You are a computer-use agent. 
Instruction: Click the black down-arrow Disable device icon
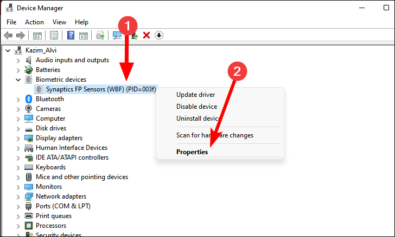click(x=159, y=36)
